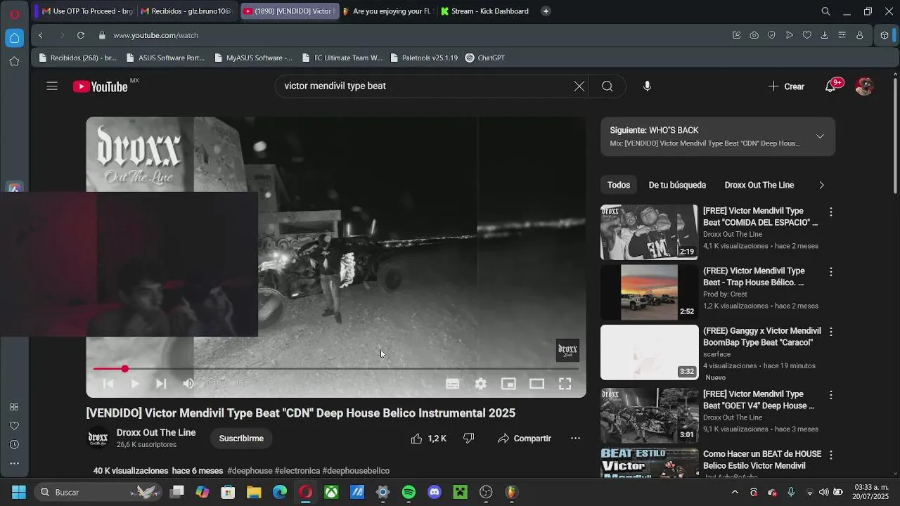Click the #deephousebelico hashtag link
Screen dimensions: 900x506
click(356, 471)
